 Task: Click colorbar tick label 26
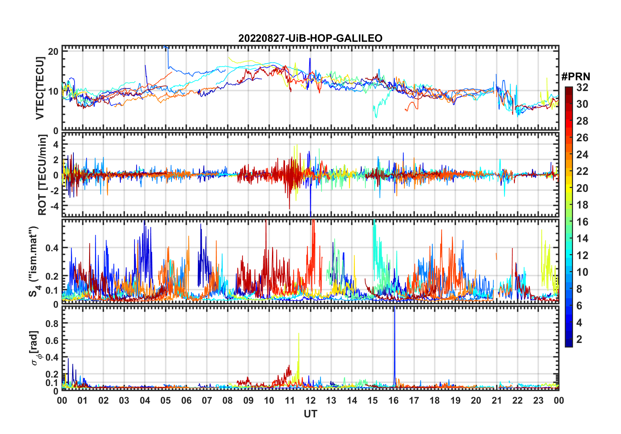point(582,138)
